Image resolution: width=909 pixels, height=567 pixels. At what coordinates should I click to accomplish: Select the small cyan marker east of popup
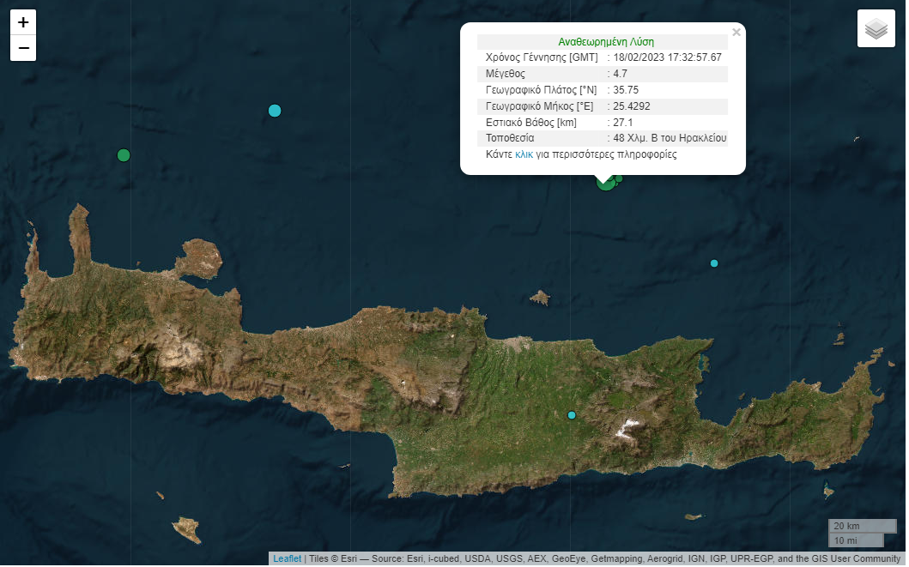714,263
